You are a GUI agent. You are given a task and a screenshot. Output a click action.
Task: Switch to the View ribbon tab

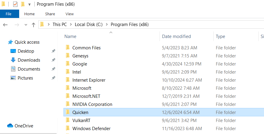click(69, 14)
